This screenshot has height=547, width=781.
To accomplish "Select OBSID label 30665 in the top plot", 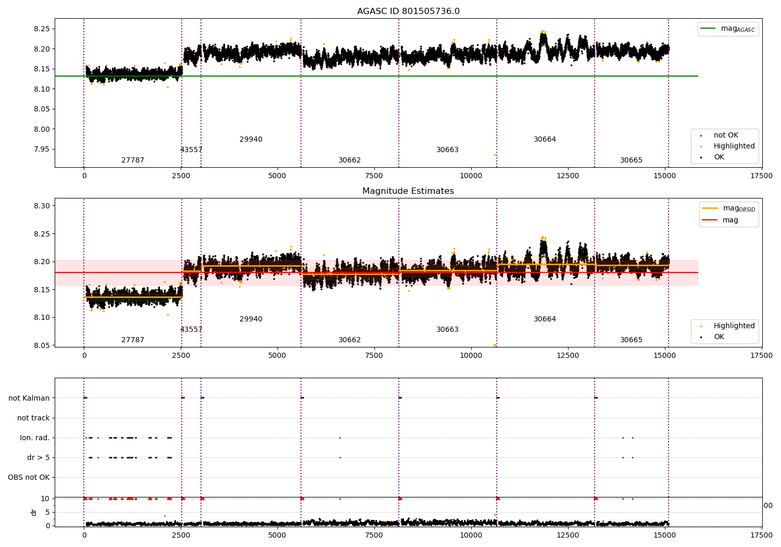I will click(631, 160).
